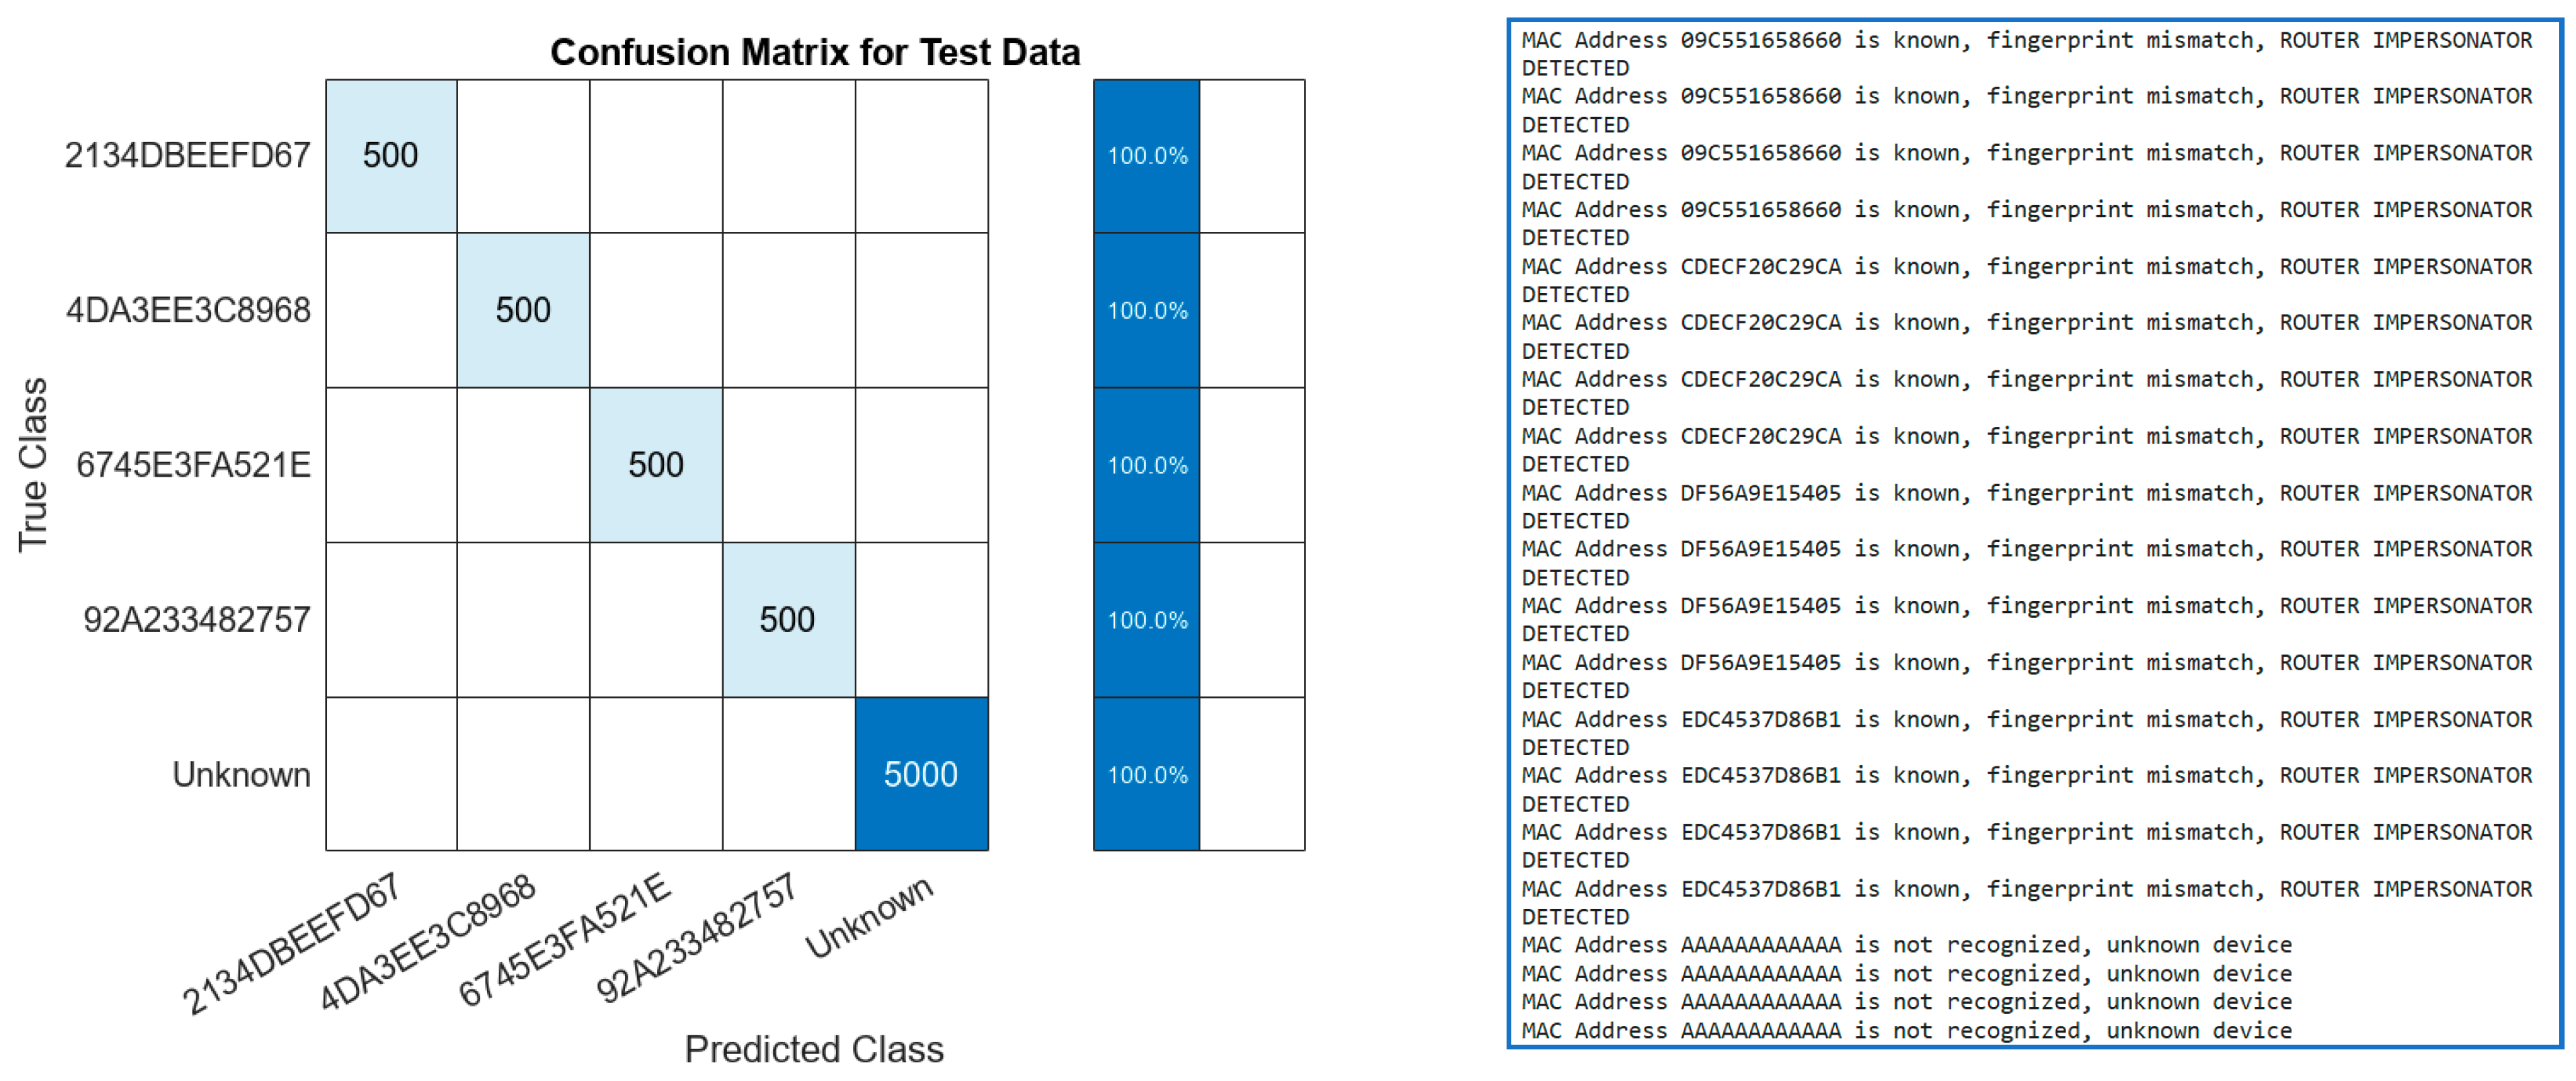Click the 'Predicted Class' horizontal axis label
Screen dimensions: 2576x1081
coord(814,1049)
